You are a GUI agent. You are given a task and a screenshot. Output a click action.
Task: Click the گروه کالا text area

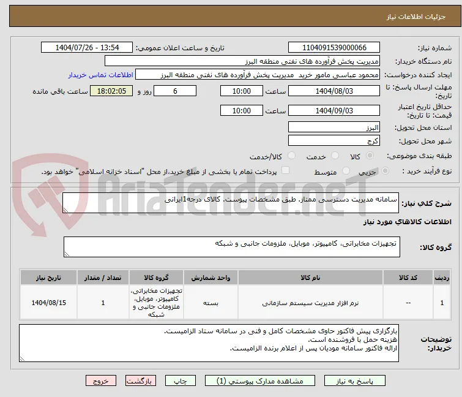pos(231,247)
